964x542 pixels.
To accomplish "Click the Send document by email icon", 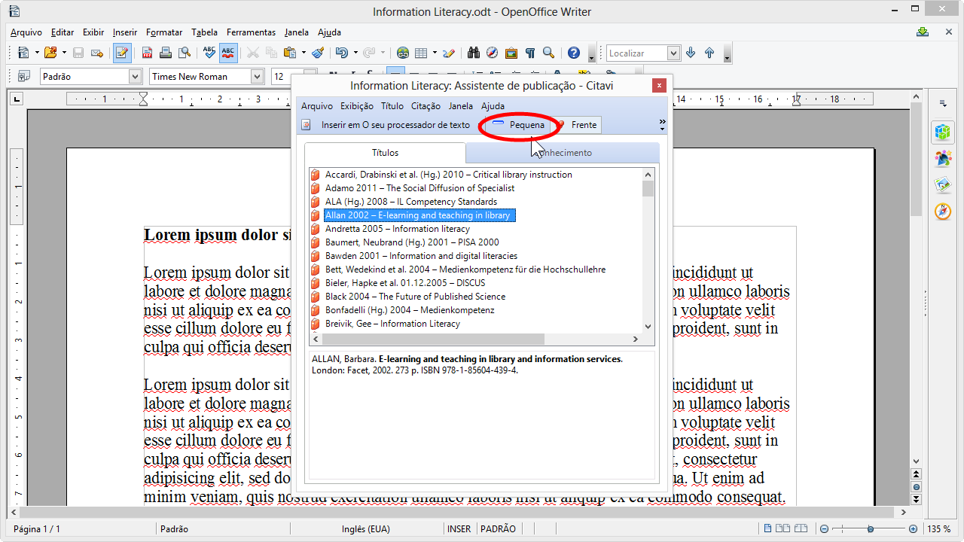I will pos(97,53).
